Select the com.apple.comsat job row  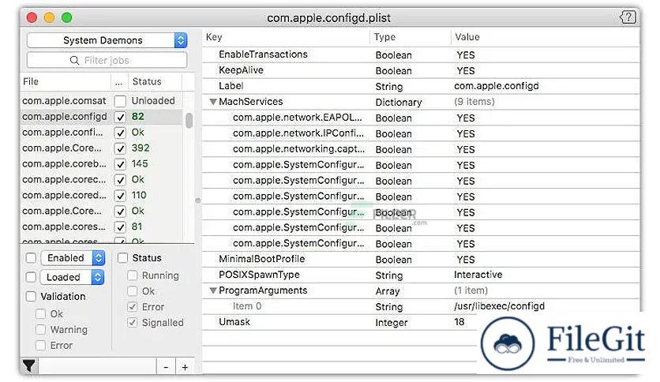coord(101,101)
